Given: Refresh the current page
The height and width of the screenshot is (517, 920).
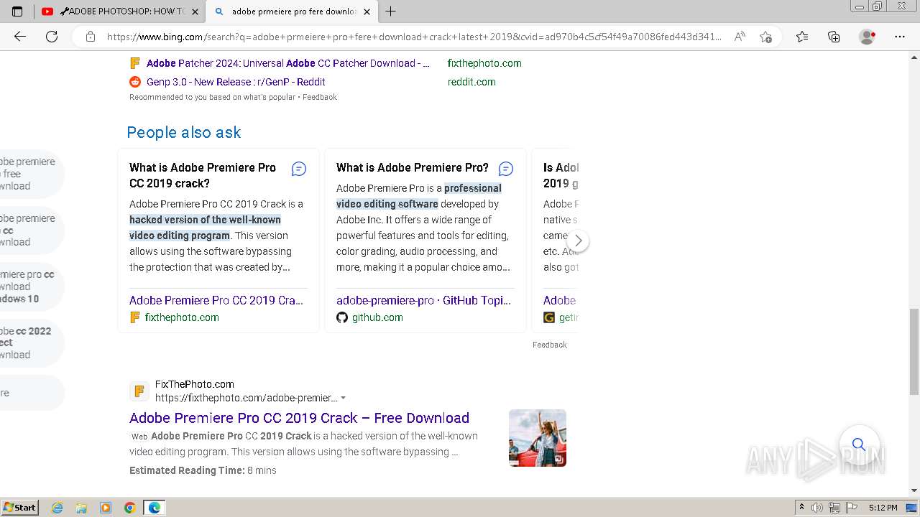Looking at the screenshot, I should click(52, 37).
